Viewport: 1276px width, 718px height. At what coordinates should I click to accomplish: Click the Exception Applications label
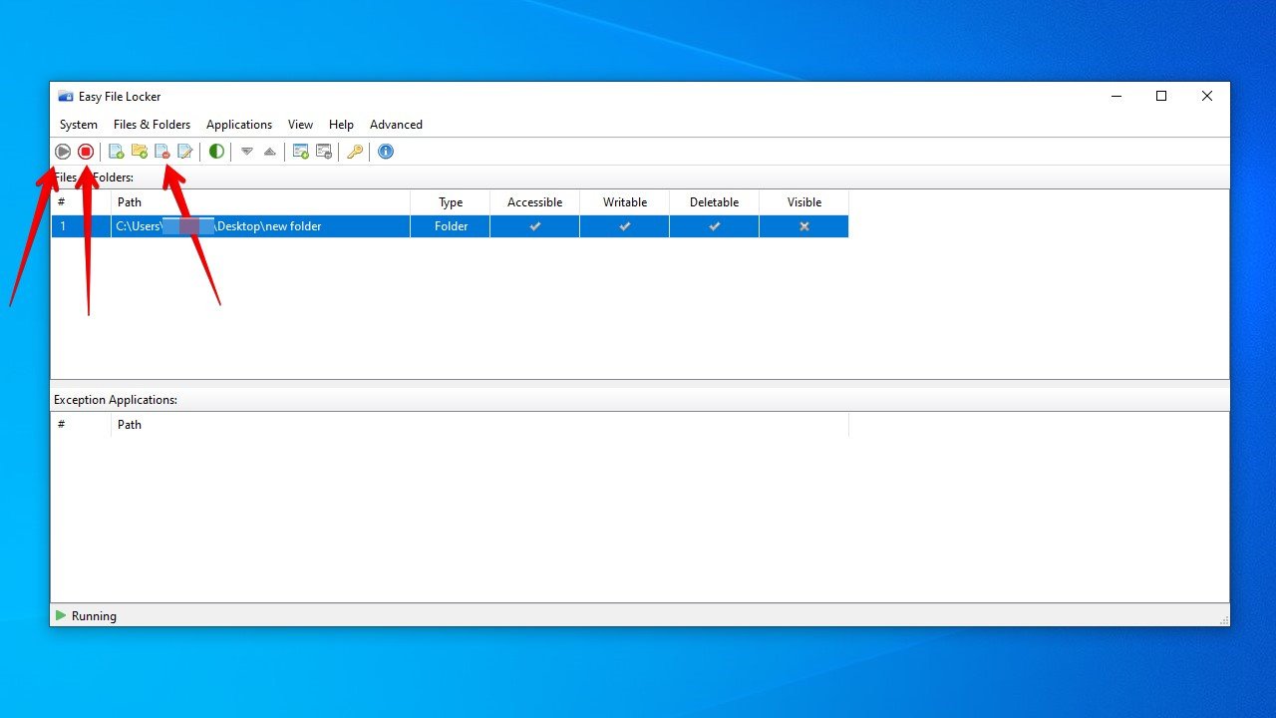[116, 400]
